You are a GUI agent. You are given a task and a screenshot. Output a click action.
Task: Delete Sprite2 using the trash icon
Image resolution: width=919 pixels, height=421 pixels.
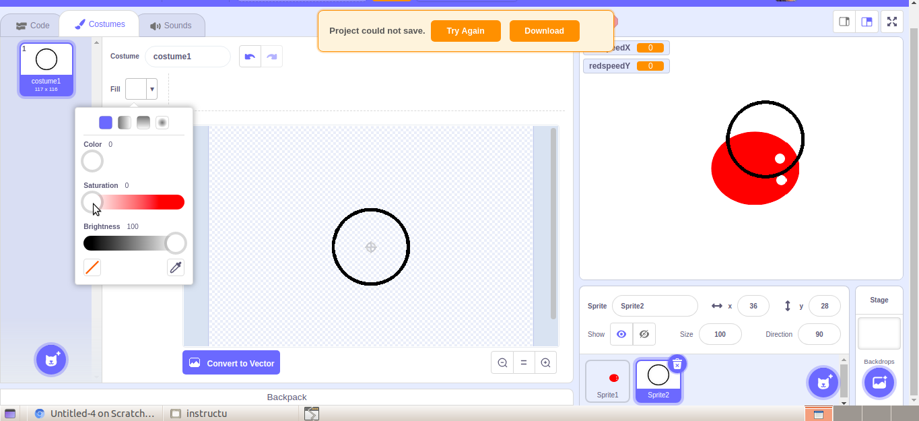click(677, 364)
